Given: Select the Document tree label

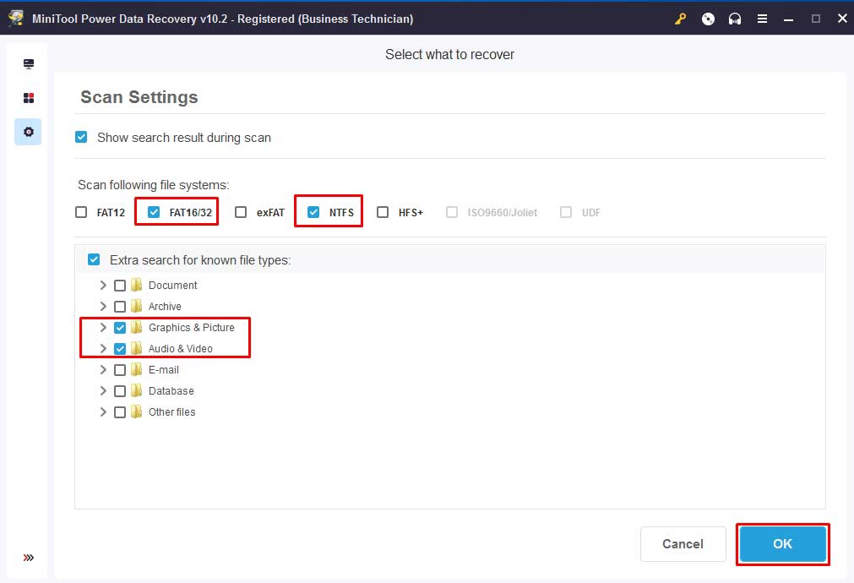Looking at the screenshot, I should [x=172, y=285].
